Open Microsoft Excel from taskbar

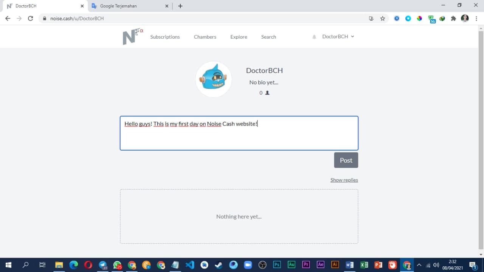point(364,265)
